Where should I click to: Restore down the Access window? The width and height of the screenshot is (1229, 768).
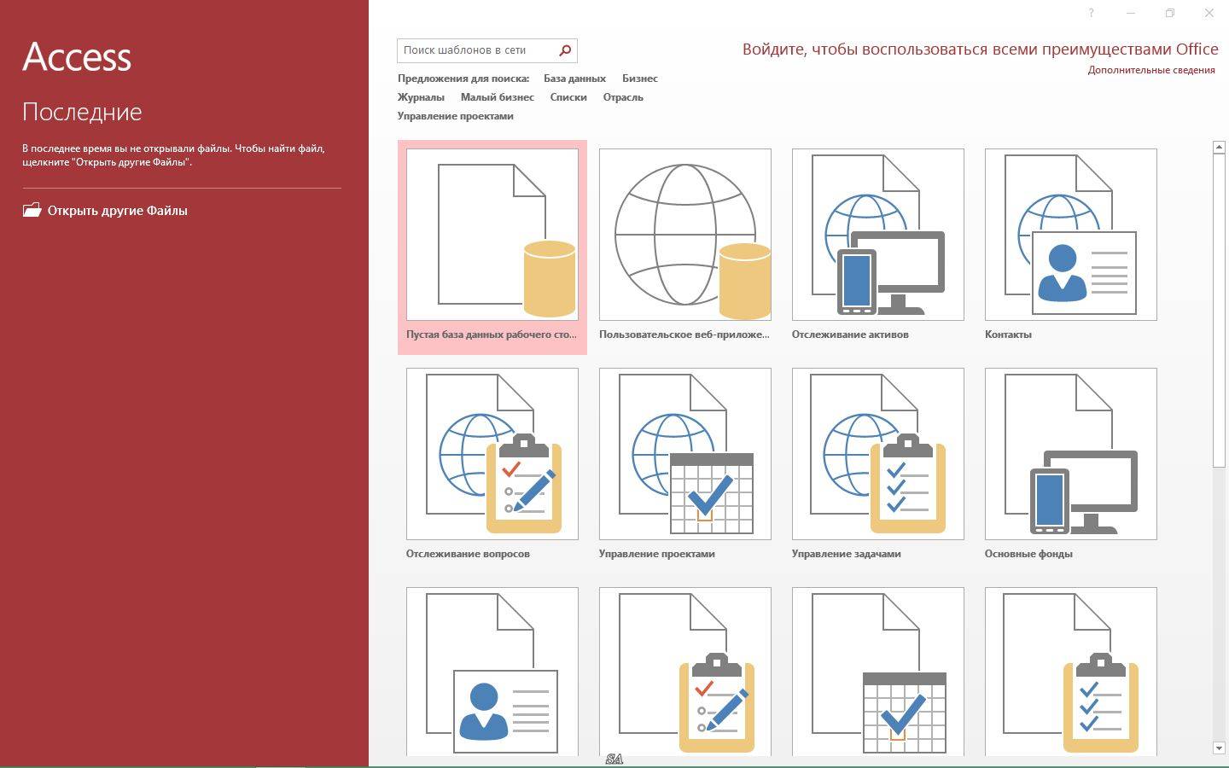1170,13
